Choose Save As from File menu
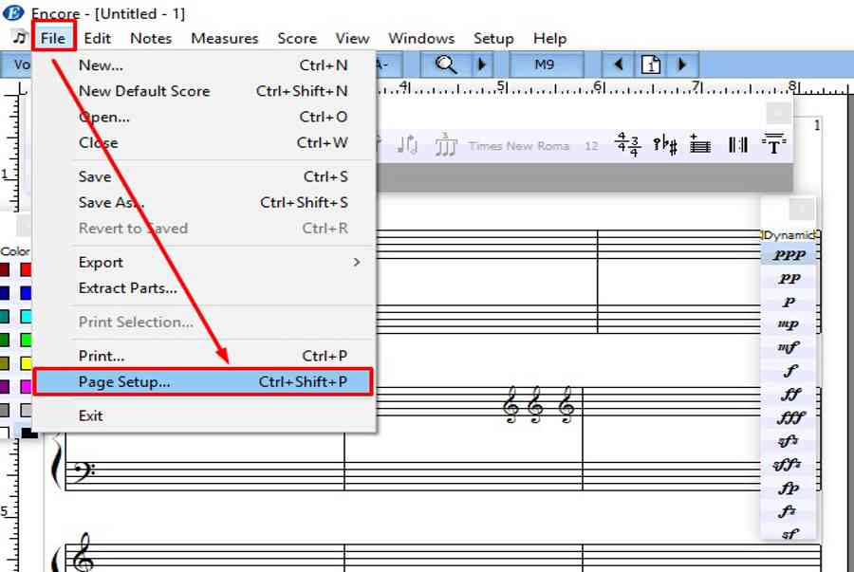The image size is (854, 572). (x=111, y=202)
